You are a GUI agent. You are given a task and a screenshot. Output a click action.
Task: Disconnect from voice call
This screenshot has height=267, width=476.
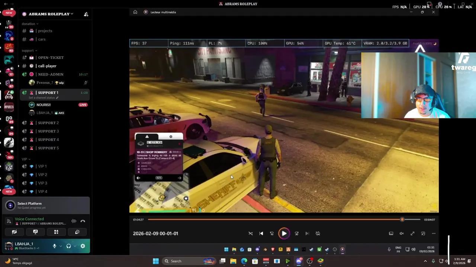(83, 221)
